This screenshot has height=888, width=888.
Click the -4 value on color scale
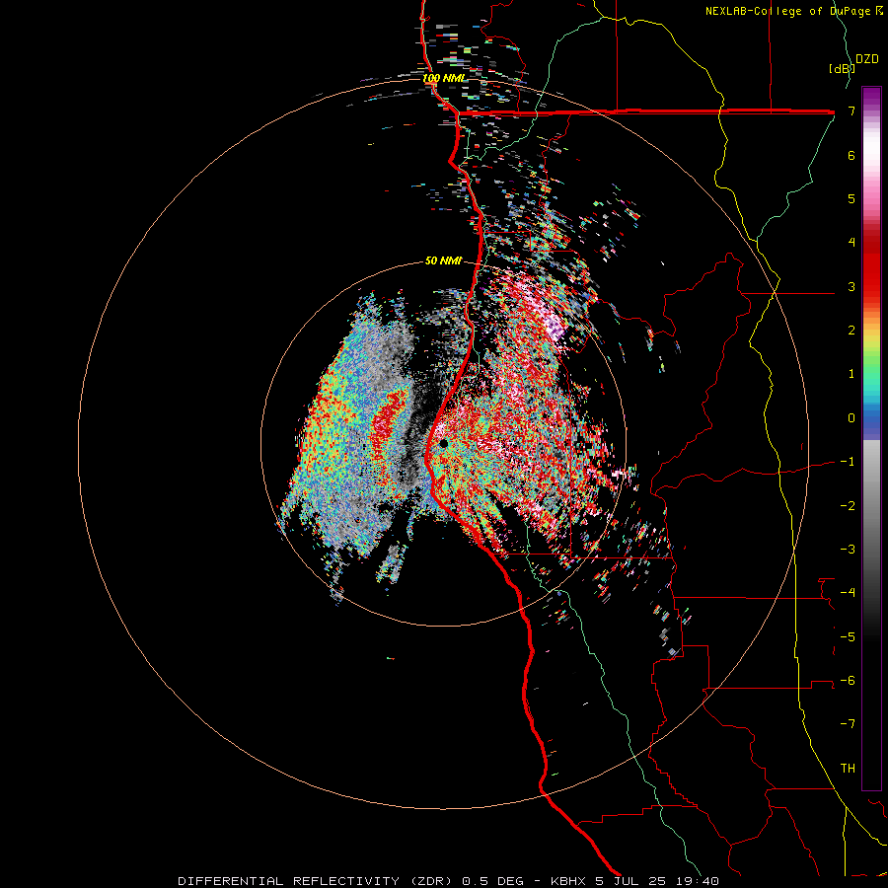coord(848,593)
